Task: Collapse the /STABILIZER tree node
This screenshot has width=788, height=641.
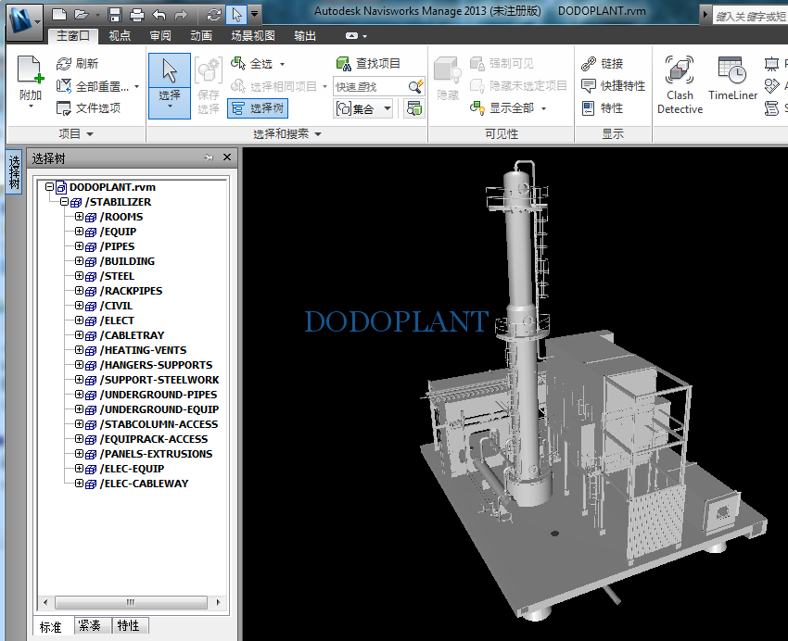Action: click(x=64, y=202)
